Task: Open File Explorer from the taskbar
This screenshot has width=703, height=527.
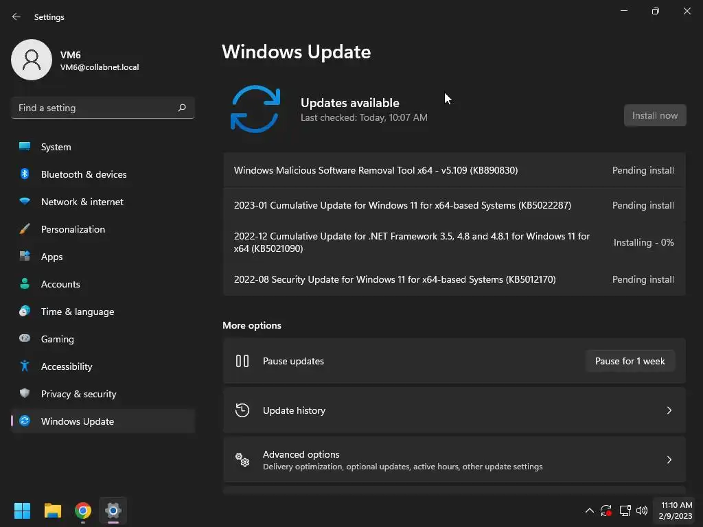Action: 52,511
